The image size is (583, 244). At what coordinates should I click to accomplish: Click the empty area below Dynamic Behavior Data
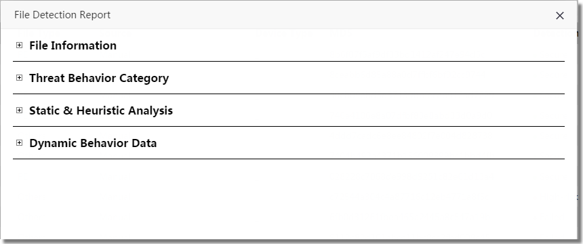(x=289, y=199)
